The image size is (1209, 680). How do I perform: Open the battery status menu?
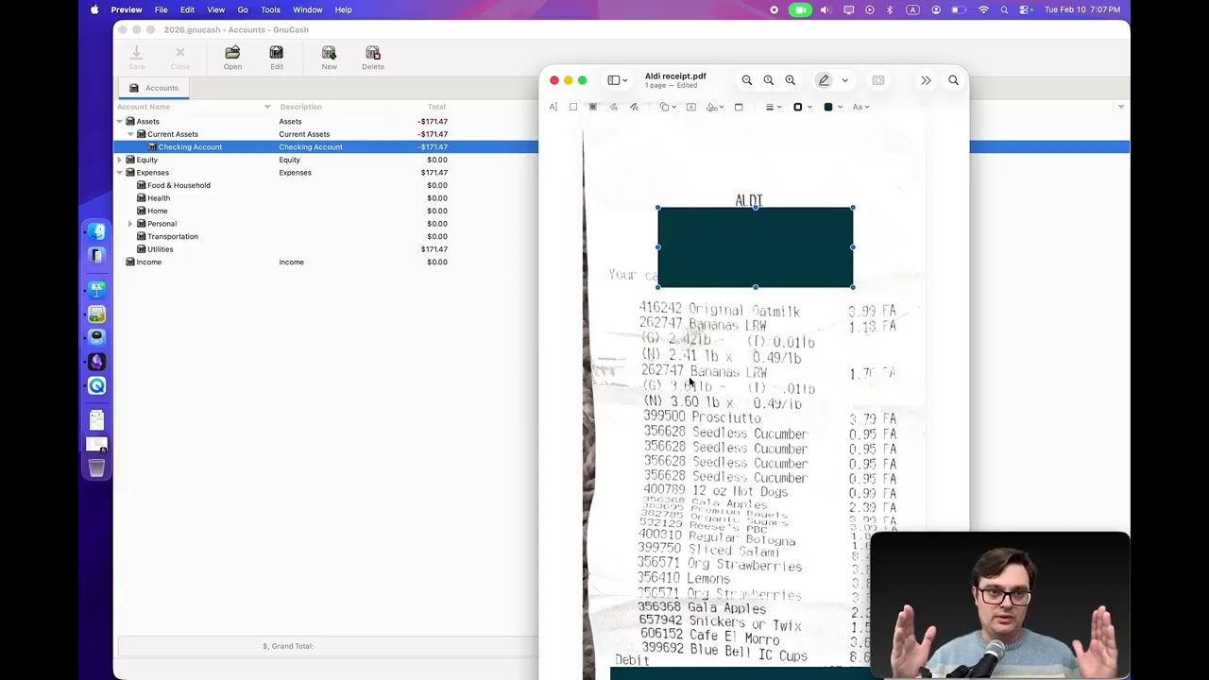tap(958, 9)
